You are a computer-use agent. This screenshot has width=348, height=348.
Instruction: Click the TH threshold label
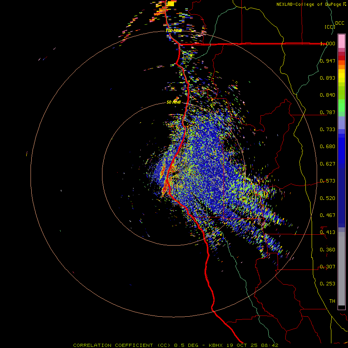(x=332, y=301)
